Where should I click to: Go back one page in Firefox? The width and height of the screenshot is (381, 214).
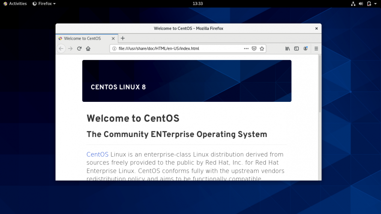click(61, 49)
